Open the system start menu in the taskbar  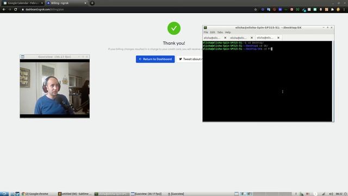pyautogui.click(x=4, y=194)
